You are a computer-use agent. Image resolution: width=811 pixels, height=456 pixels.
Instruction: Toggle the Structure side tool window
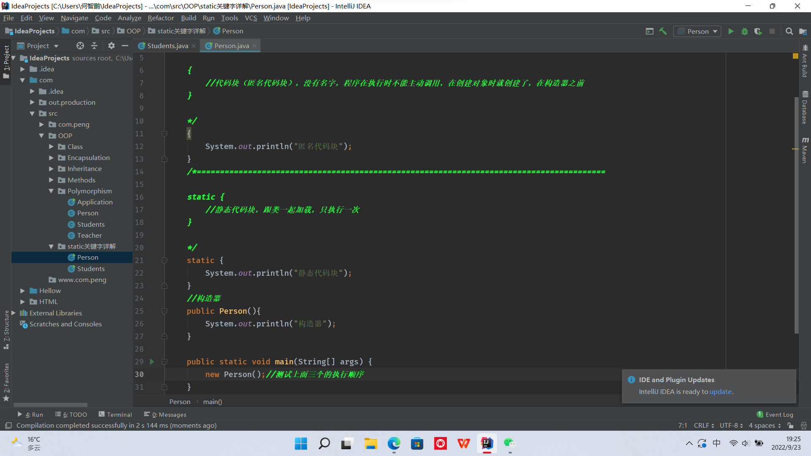6,329
